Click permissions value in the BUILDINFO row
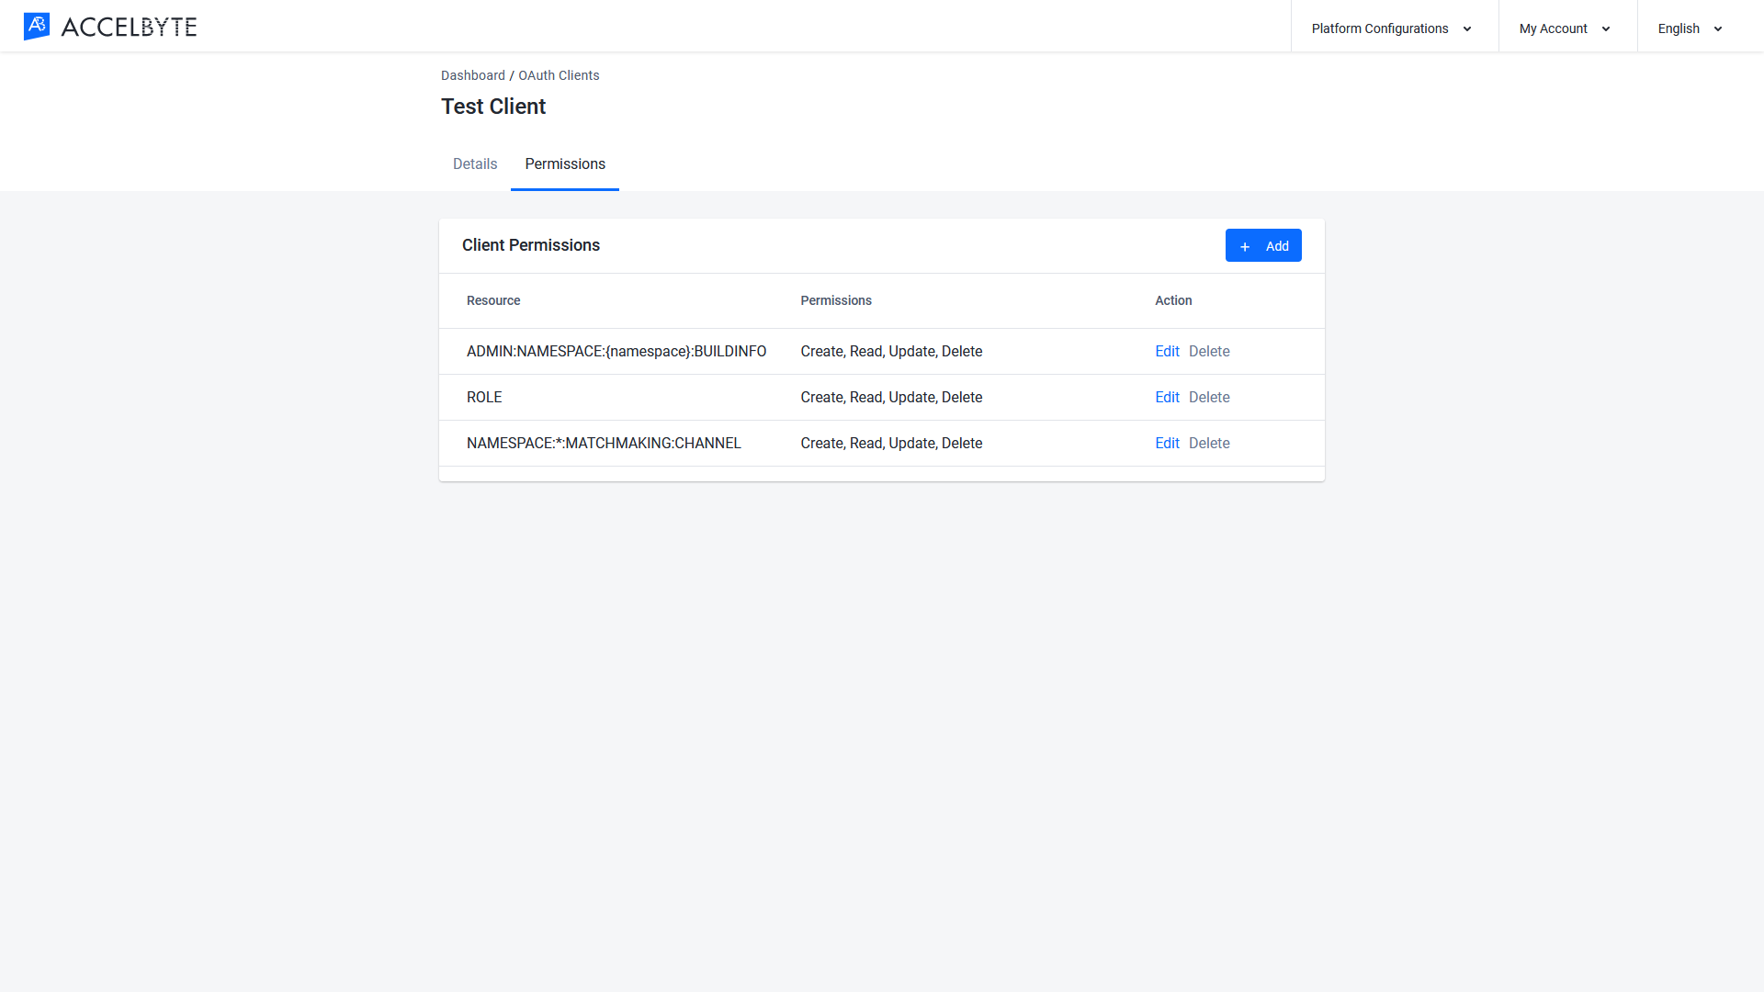Image resolution: width=1764 pixels, height=992 pixels. click(x=891, y=351)
